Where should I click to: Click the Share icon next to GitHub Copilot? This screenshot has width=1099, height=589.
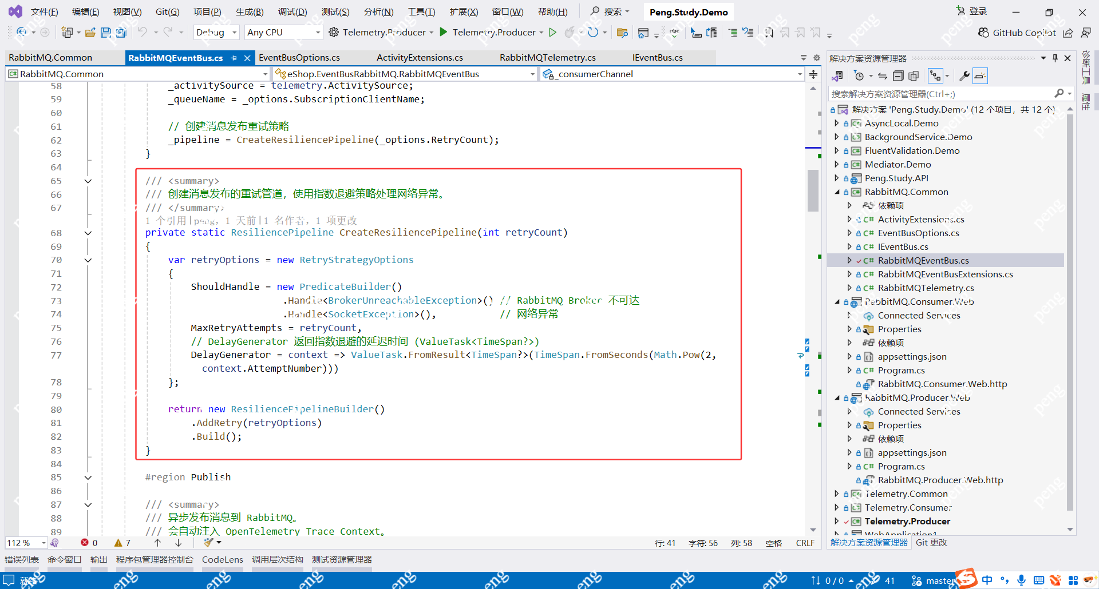point(1068,33)
